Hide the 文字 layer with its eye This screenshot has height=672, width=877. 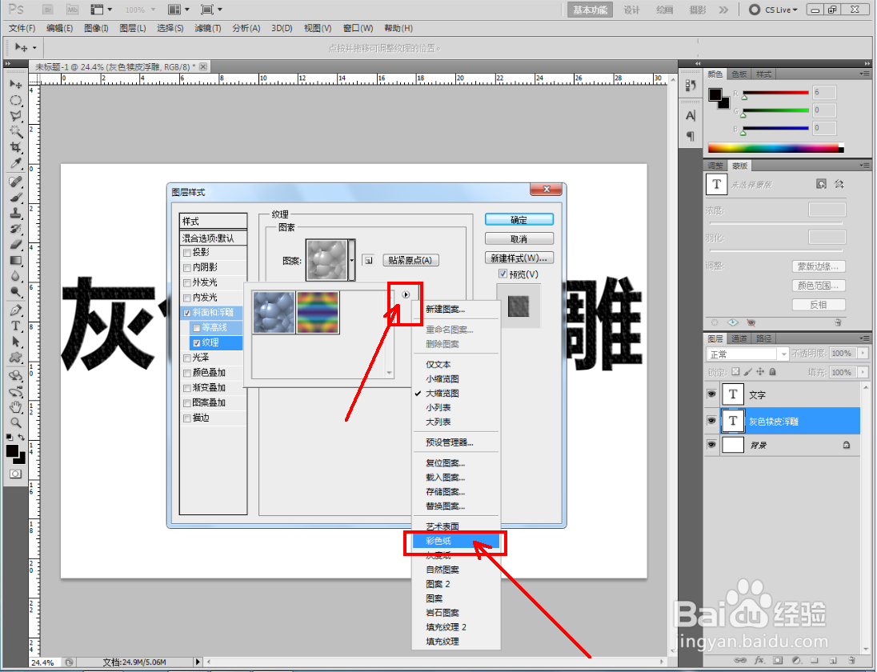[x=711, y=394]
